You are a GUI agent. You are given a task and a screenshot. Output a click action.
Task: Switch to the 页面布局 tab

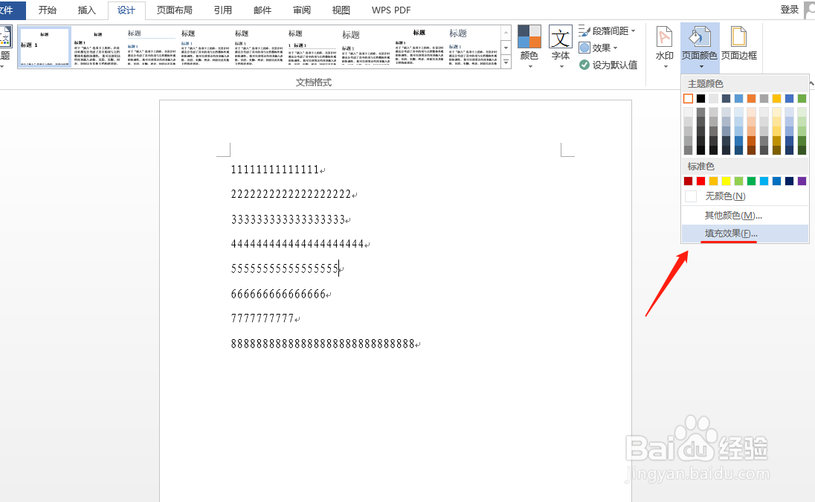174,10
